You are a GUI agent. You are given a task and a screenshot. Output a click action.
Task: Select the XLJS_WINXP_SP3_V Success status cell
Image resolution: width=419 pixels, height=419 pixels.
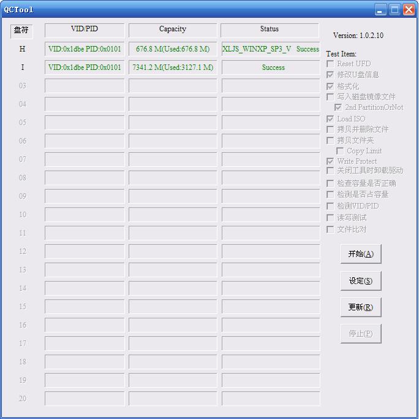coord(270,49)
